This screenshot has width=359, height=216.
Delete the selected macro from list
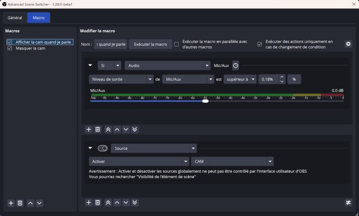(20, 203)
